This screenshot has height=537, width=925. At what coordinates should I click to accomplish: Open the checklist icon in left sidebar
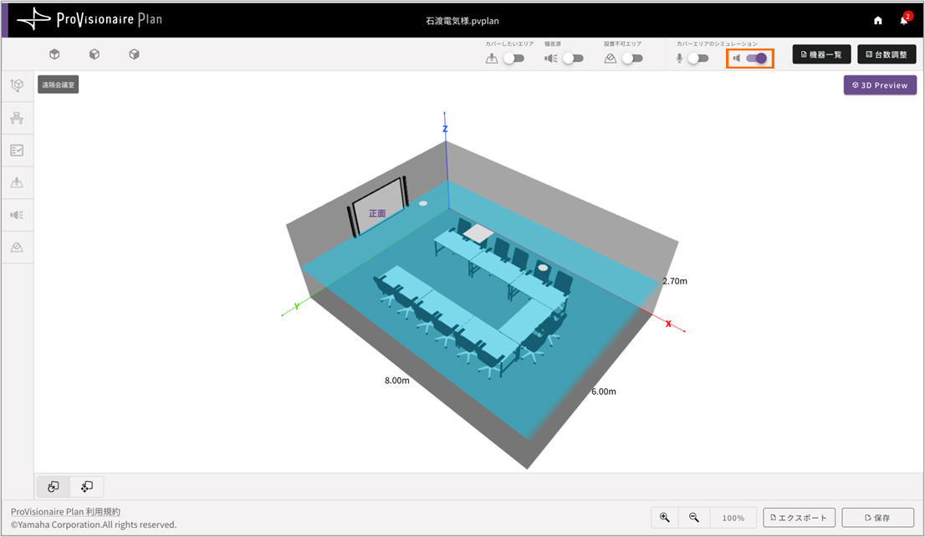[x=17, y=151]
